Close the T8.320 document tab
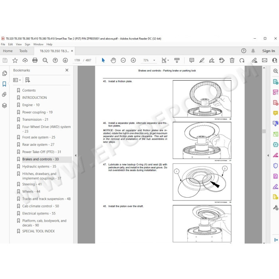Viewport: 279px width, 279px height. point(72,51)
